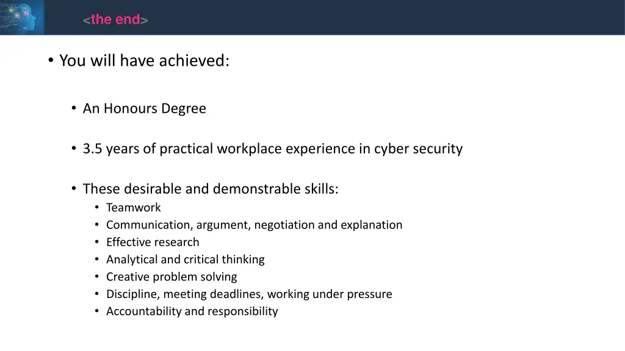625x351 pixels.
Task: Select the "Effective research" bullet
Action: pyautogui.click(x=153, y=242)
